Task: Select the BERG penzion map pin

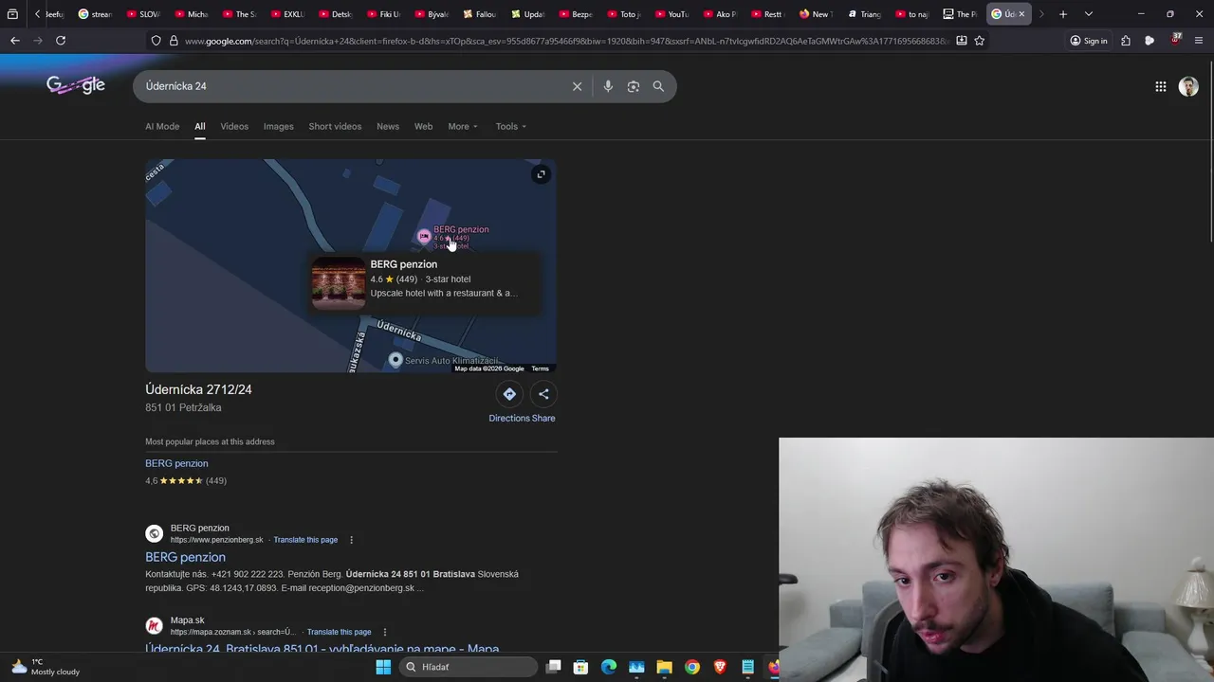Action: [424, 236]
